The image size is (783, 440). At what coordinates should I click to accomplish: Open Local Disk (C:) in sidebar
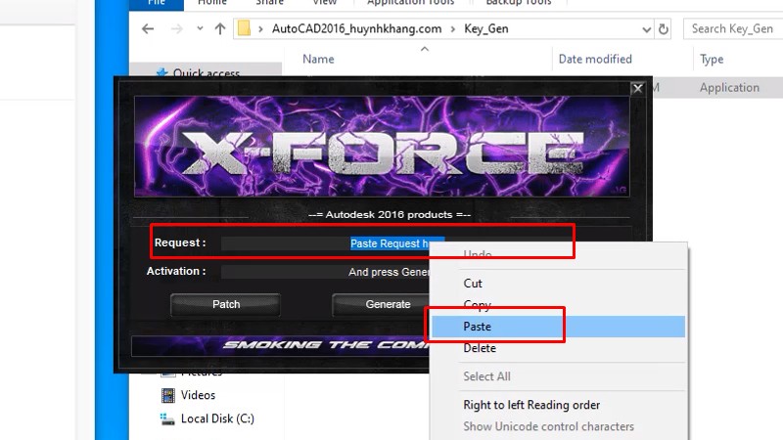(x=217, y=418)
